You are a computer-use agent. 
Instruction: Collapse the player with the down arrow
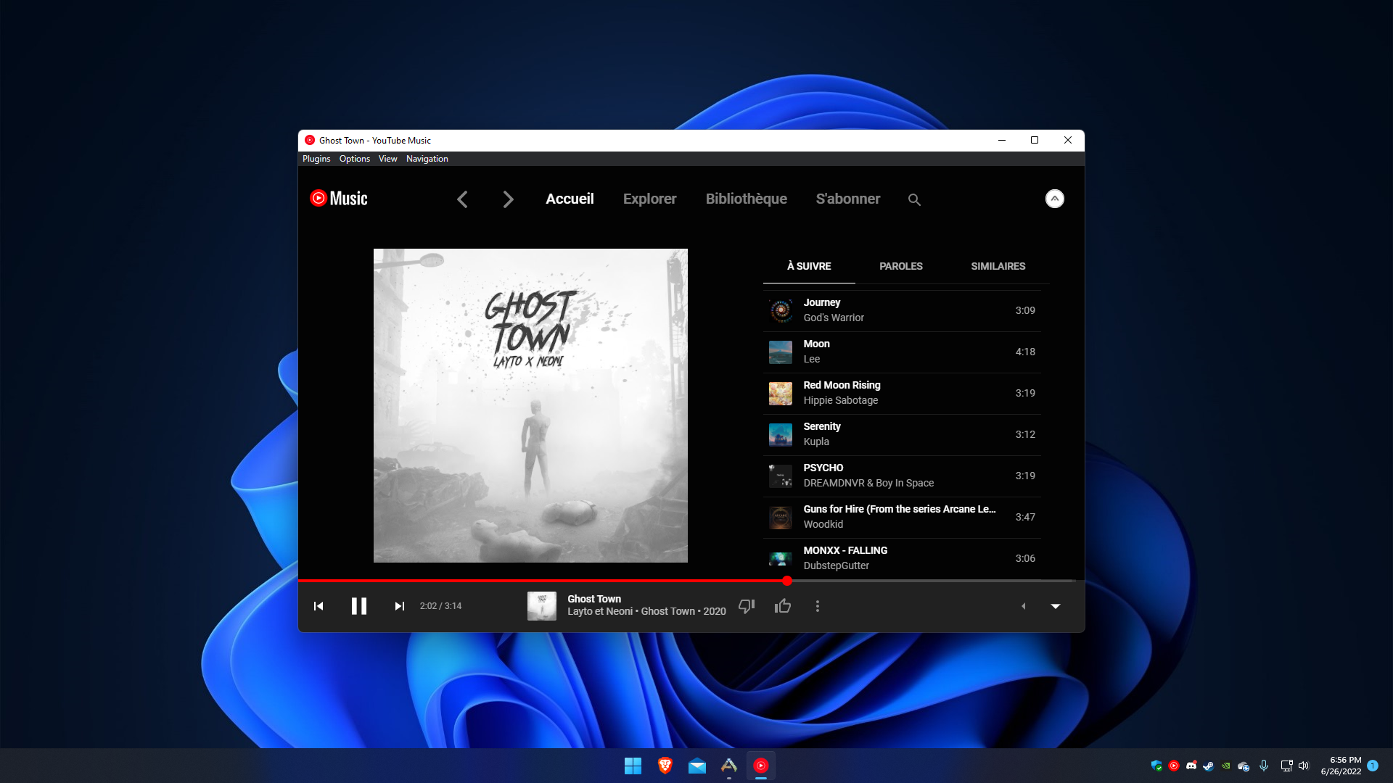[1055, 605]
